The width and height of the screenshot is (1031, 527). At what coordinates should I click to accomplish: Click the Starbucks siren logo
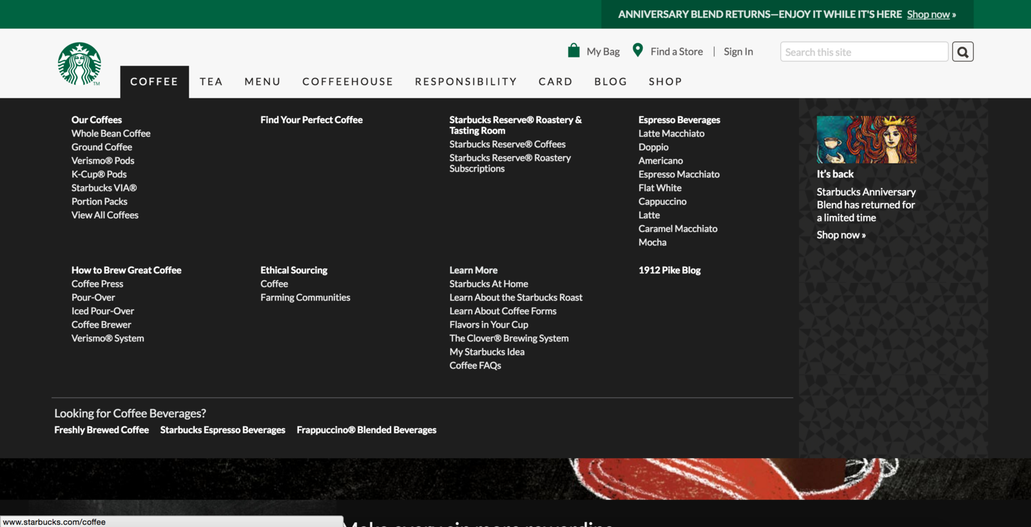(79, 64)
